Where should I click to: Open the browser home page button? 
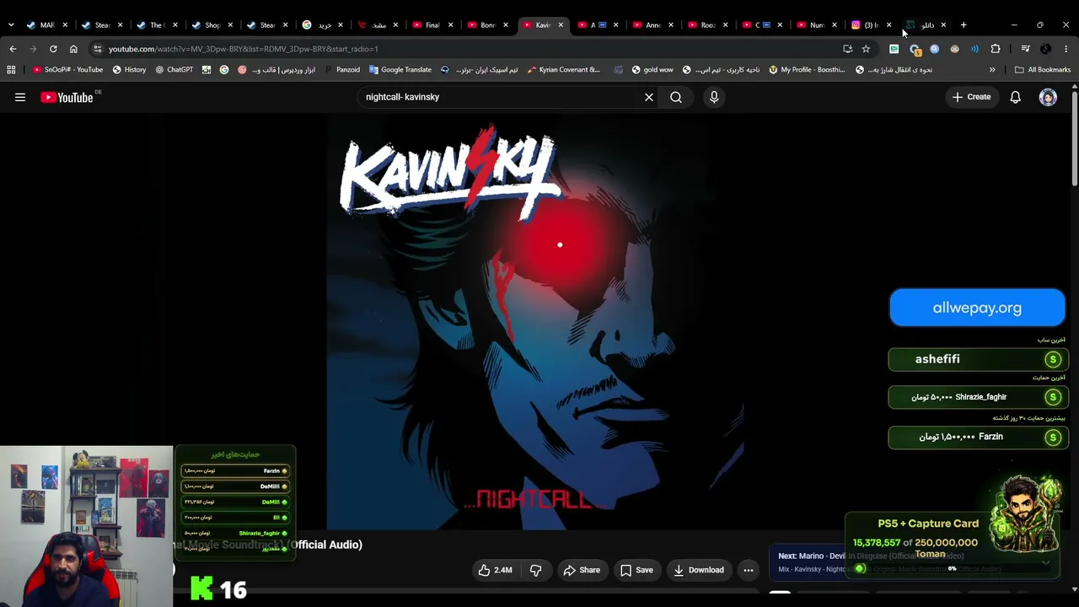(73, 49)
